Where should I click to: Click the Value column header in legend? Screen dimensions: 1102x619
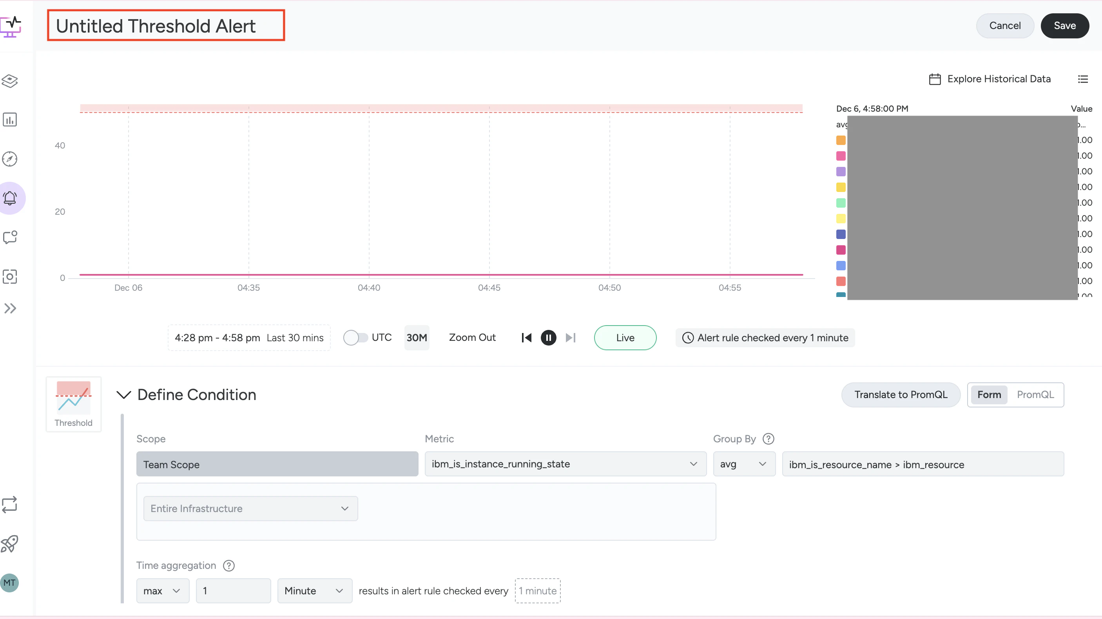(x=1081, y=109)
